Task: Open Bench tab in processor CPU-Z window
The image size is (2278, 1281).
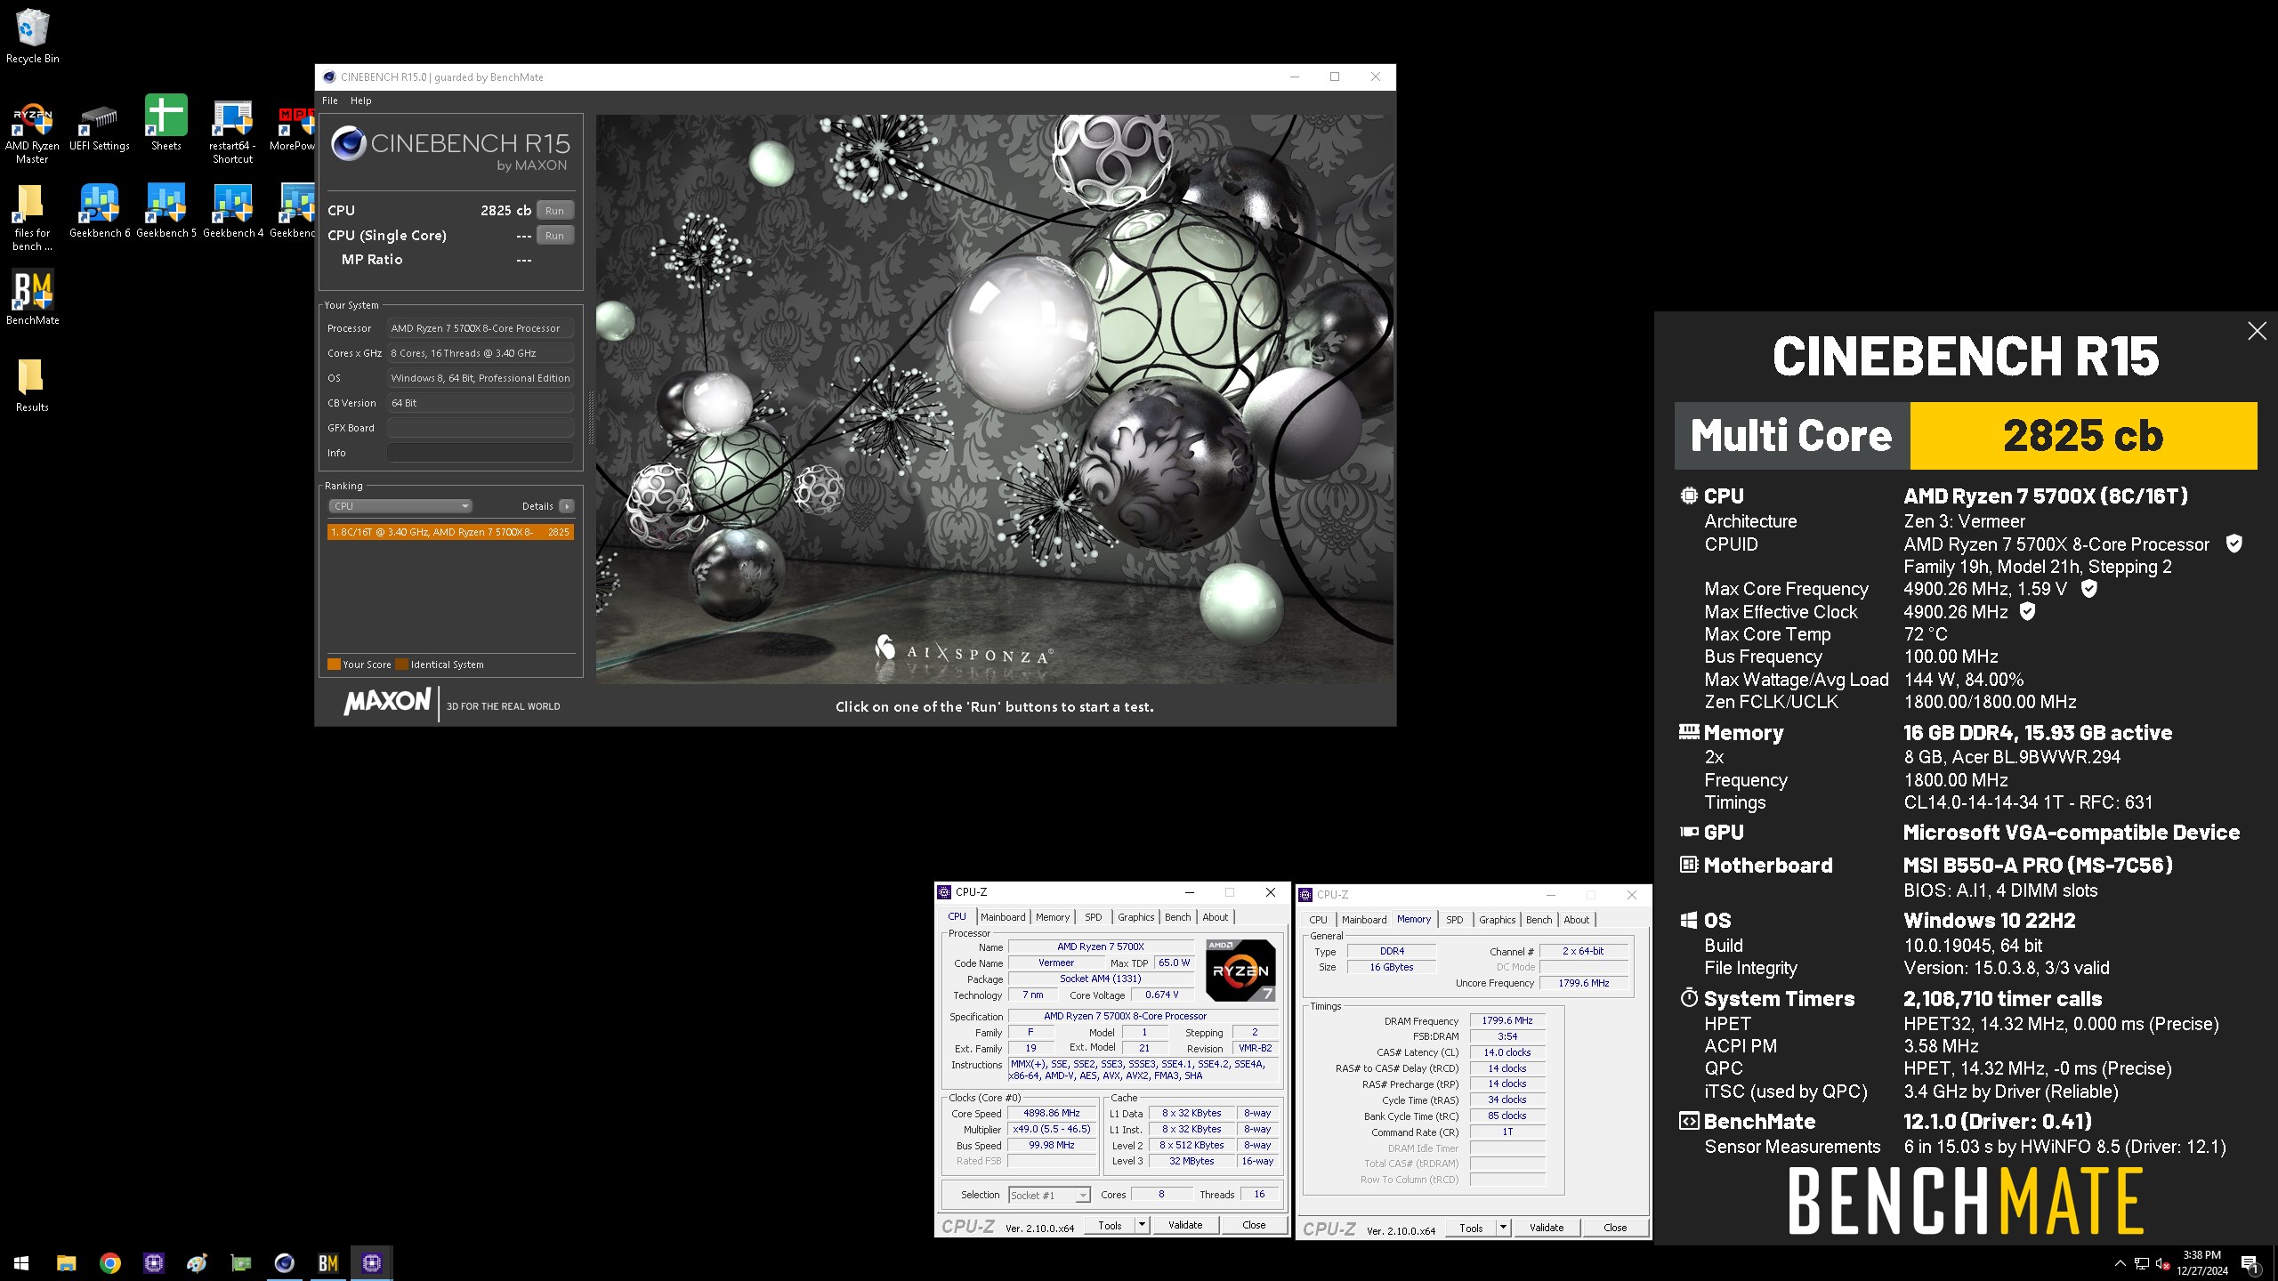Action: click(1177, 917)
